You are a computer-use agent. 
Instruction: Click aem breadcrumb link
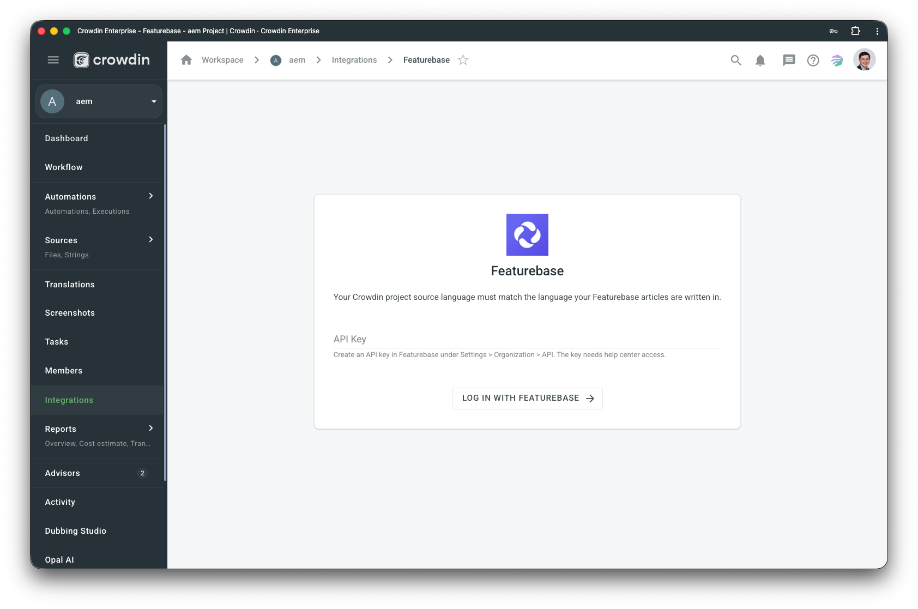click(x=297, y=60)
